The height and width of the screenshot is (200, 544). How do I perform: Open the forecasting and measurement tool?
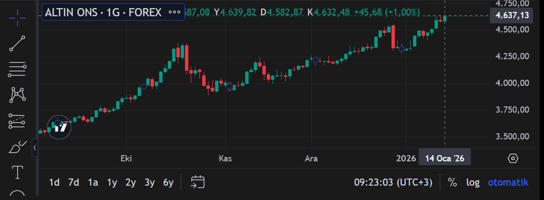click(x=18, y=121)
